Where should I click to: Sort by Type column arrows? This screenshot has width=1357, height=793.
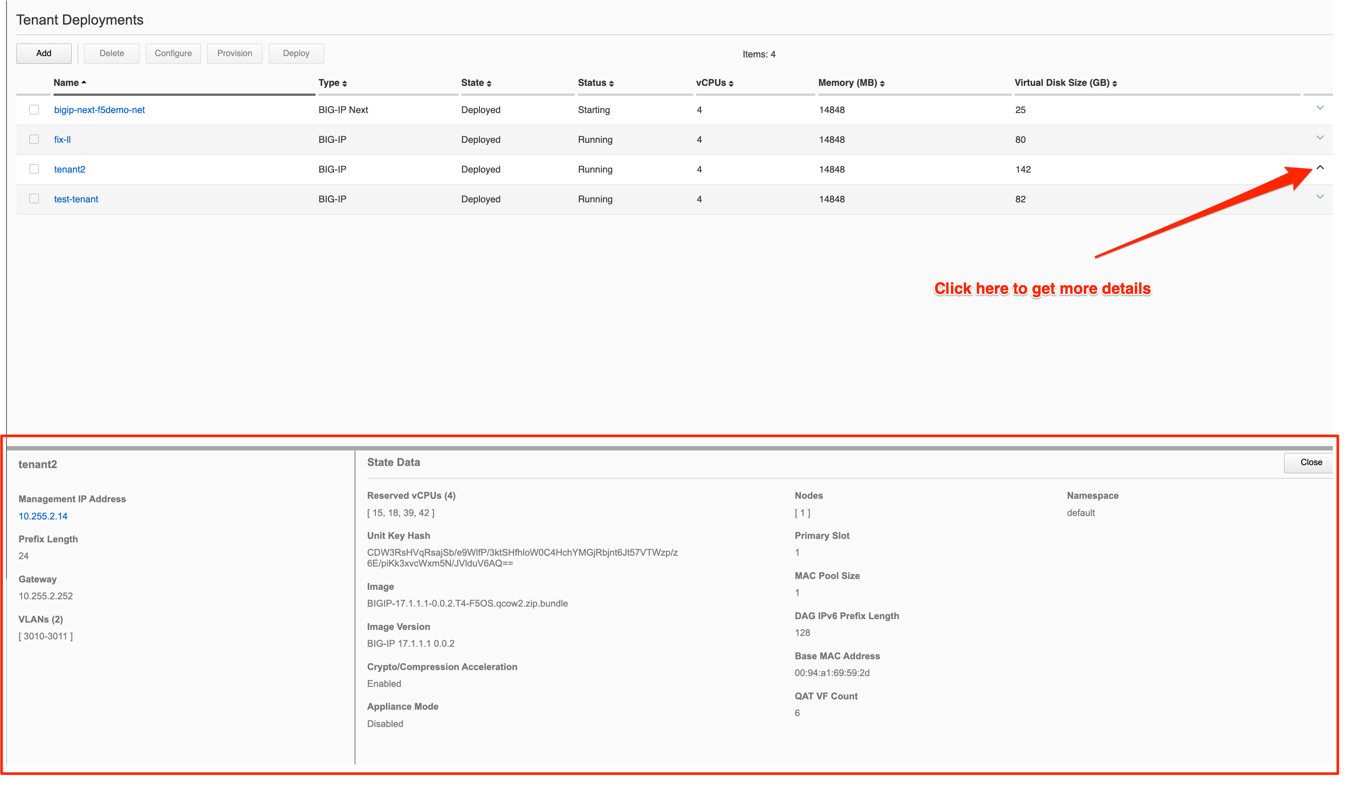coord(345,83)
